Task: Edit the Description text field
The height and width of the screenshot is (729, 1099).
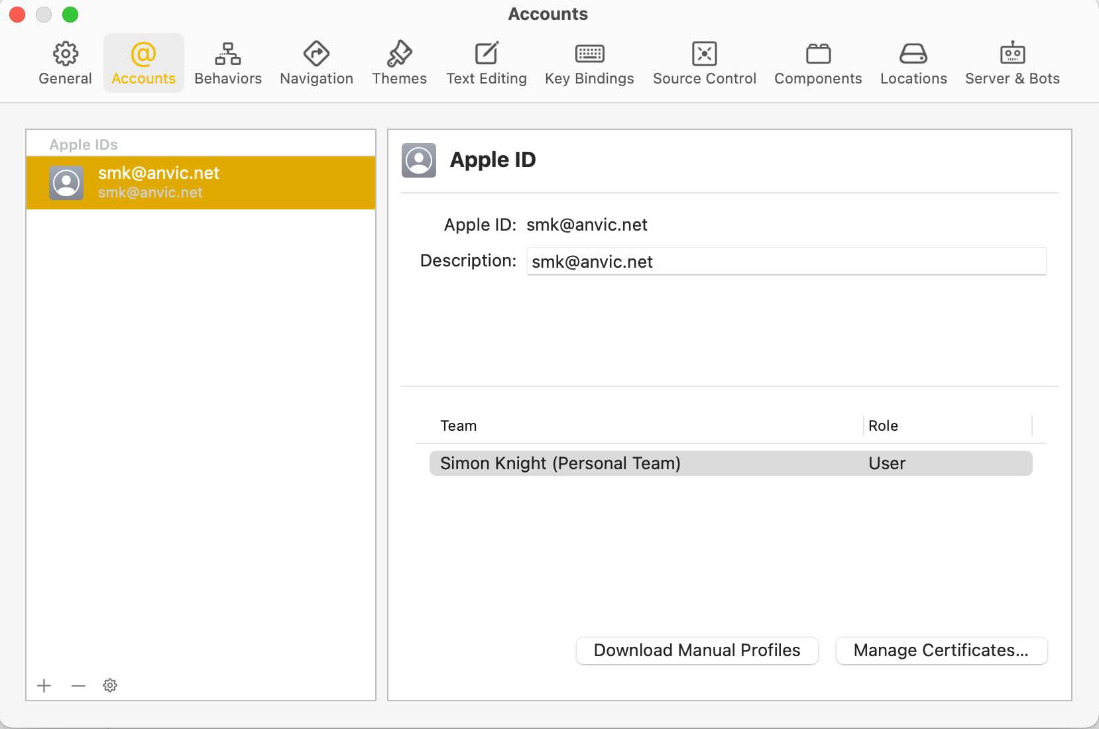Action: coord(786,261)
